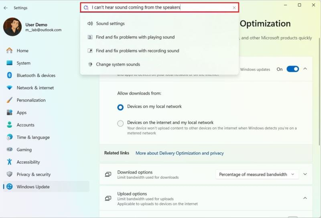The width and height of the screenshot is (321, 218).
Task: Click the Bluetooth & devices icon
Action: [x=10, y=75]
